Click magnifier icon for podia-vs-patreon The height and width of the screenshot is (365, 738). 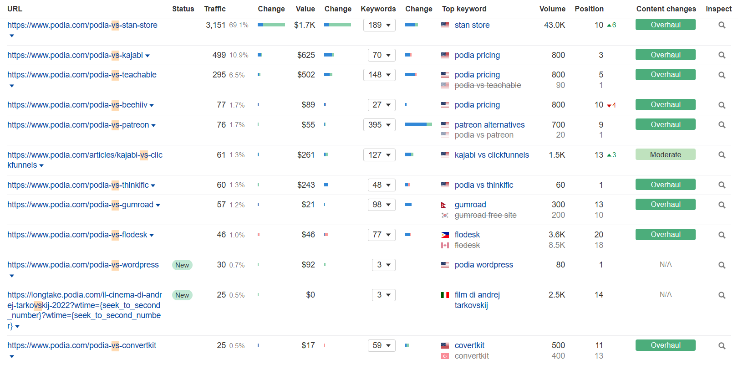pyautogui.click(x=722, y=125)
